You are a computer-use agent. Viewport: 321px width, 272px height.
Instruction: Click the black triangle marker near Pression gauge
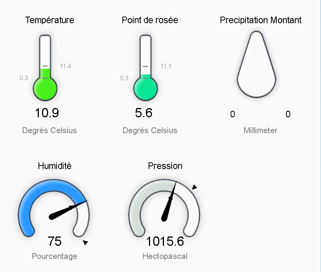[194, 187]
